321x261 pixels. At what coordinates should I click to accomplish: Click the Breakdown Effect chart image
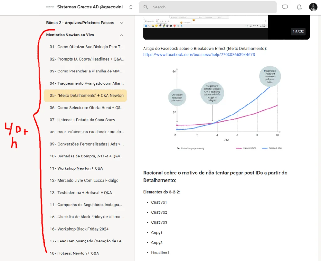[x=226, y=109]
